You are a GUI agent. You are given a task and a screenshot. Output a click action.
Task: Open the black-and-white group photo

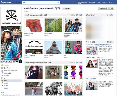pyautogui.click(x=54, y=88)
